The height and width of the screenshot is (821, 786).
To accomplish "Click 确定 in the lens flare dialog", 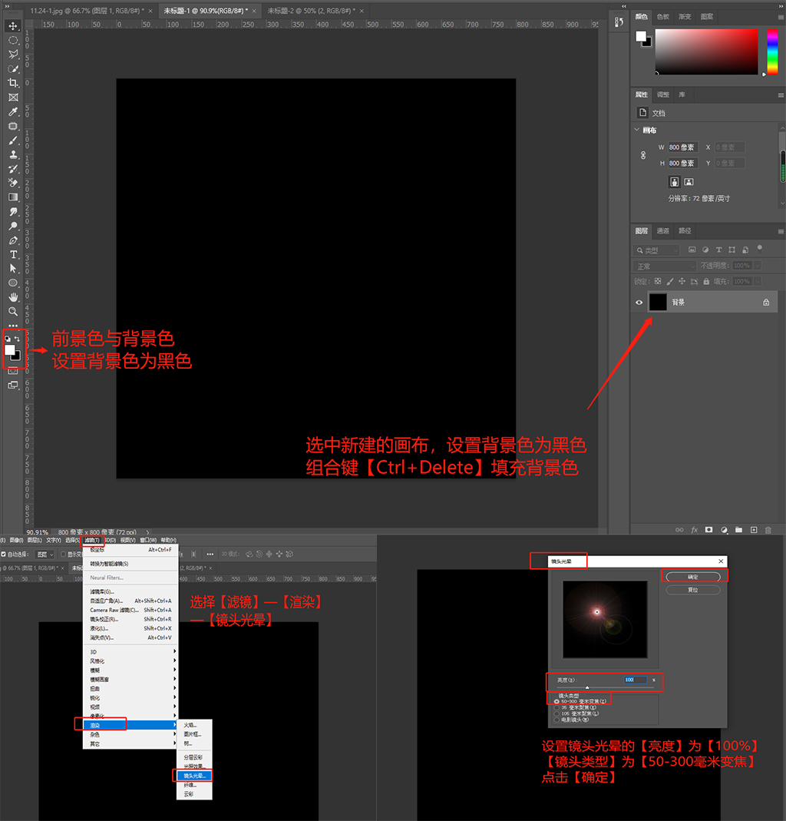I will [x=693, y=577].
